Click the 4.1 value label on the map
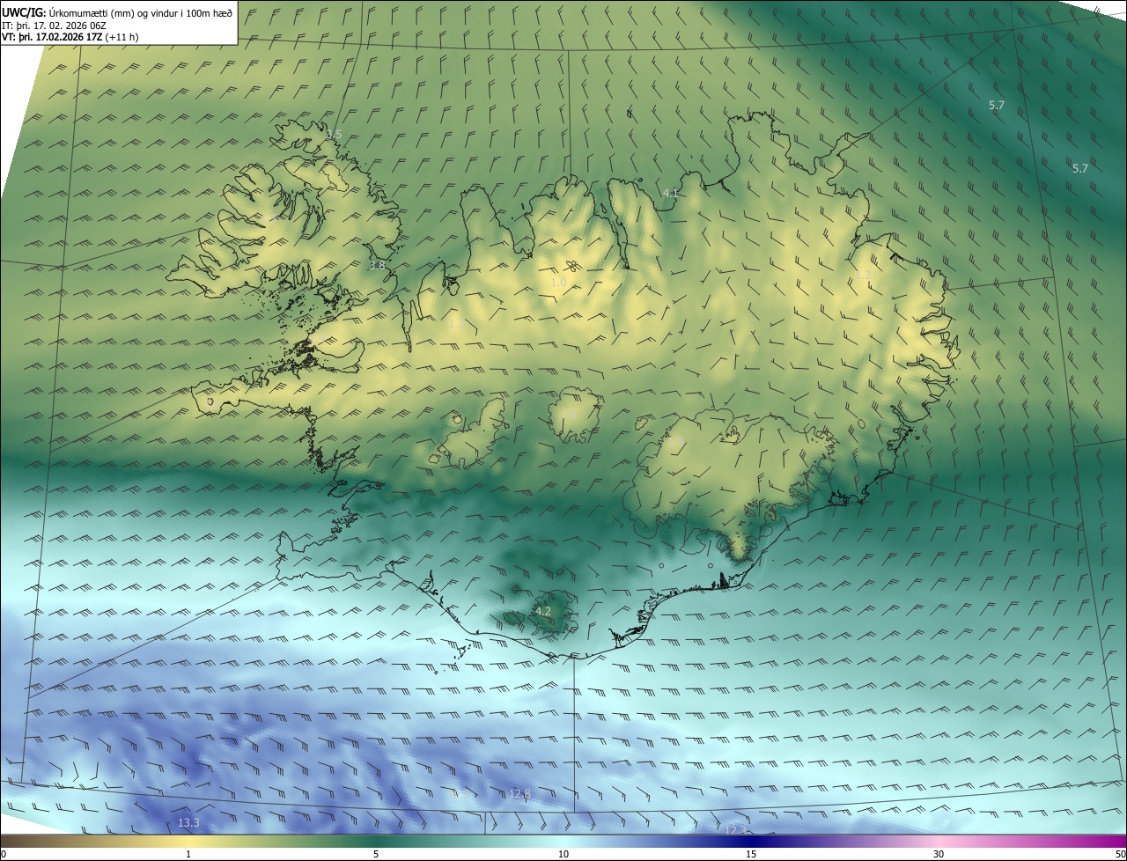Image resolution: width=1127 pixels, height=861 pixels. (671, 193)
